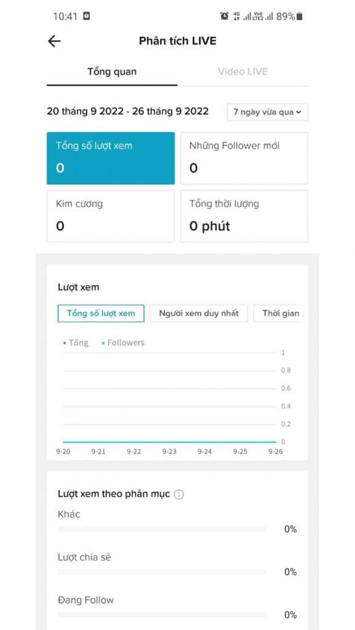Switch to Người xem duy nhất view

(198, 313)
